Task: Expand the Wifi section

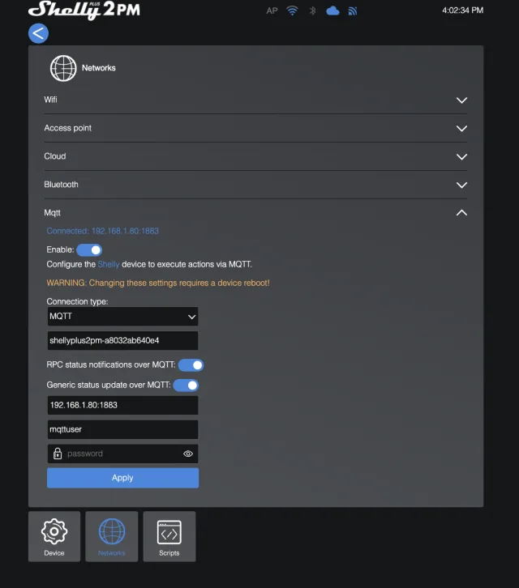Action: pos(461,100)
